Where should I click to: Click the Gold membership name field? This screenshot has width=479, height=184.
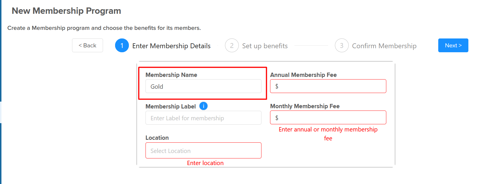(x=203, y=86)
